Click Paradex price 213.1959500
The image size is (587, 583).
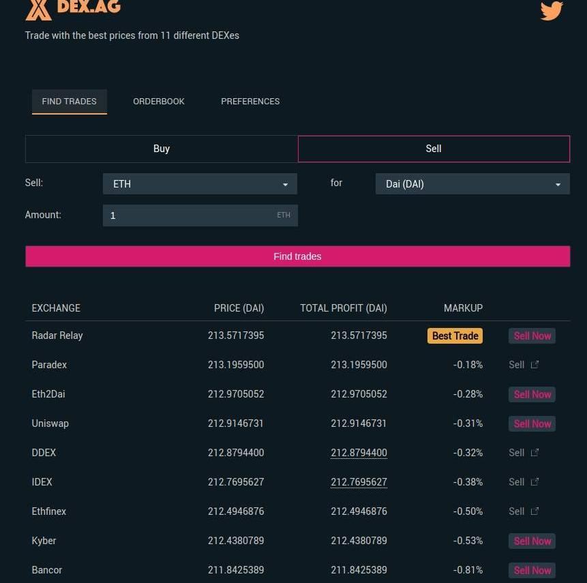point(236,365)
